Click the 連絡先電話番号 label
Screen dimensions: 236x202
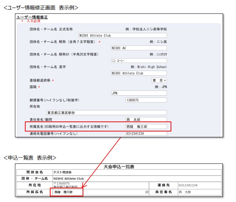tap(54, 134)
